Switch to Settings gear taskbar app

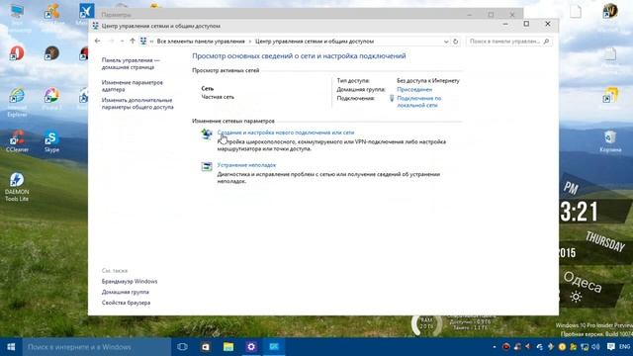[251, 347]
